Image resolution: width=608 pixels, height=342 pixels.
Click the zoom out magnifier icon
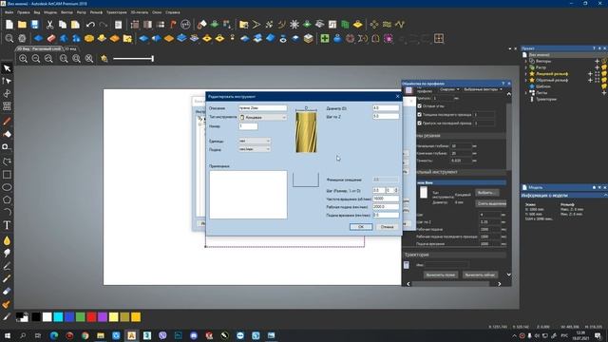[x=36, y=59]
